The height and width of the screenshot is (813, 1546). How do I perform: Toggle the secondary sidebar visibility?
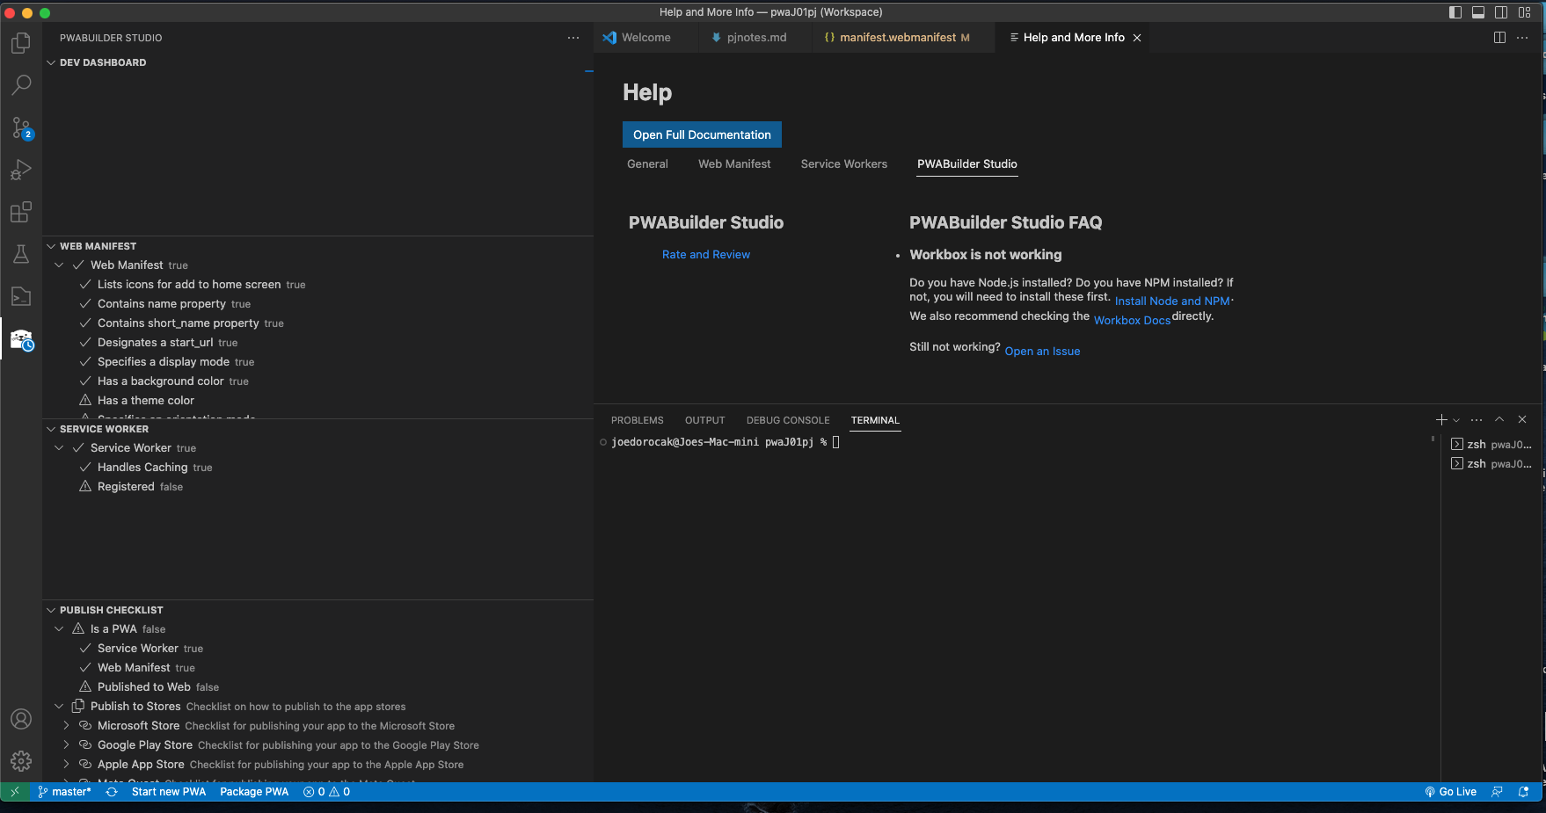point(1502,12)
